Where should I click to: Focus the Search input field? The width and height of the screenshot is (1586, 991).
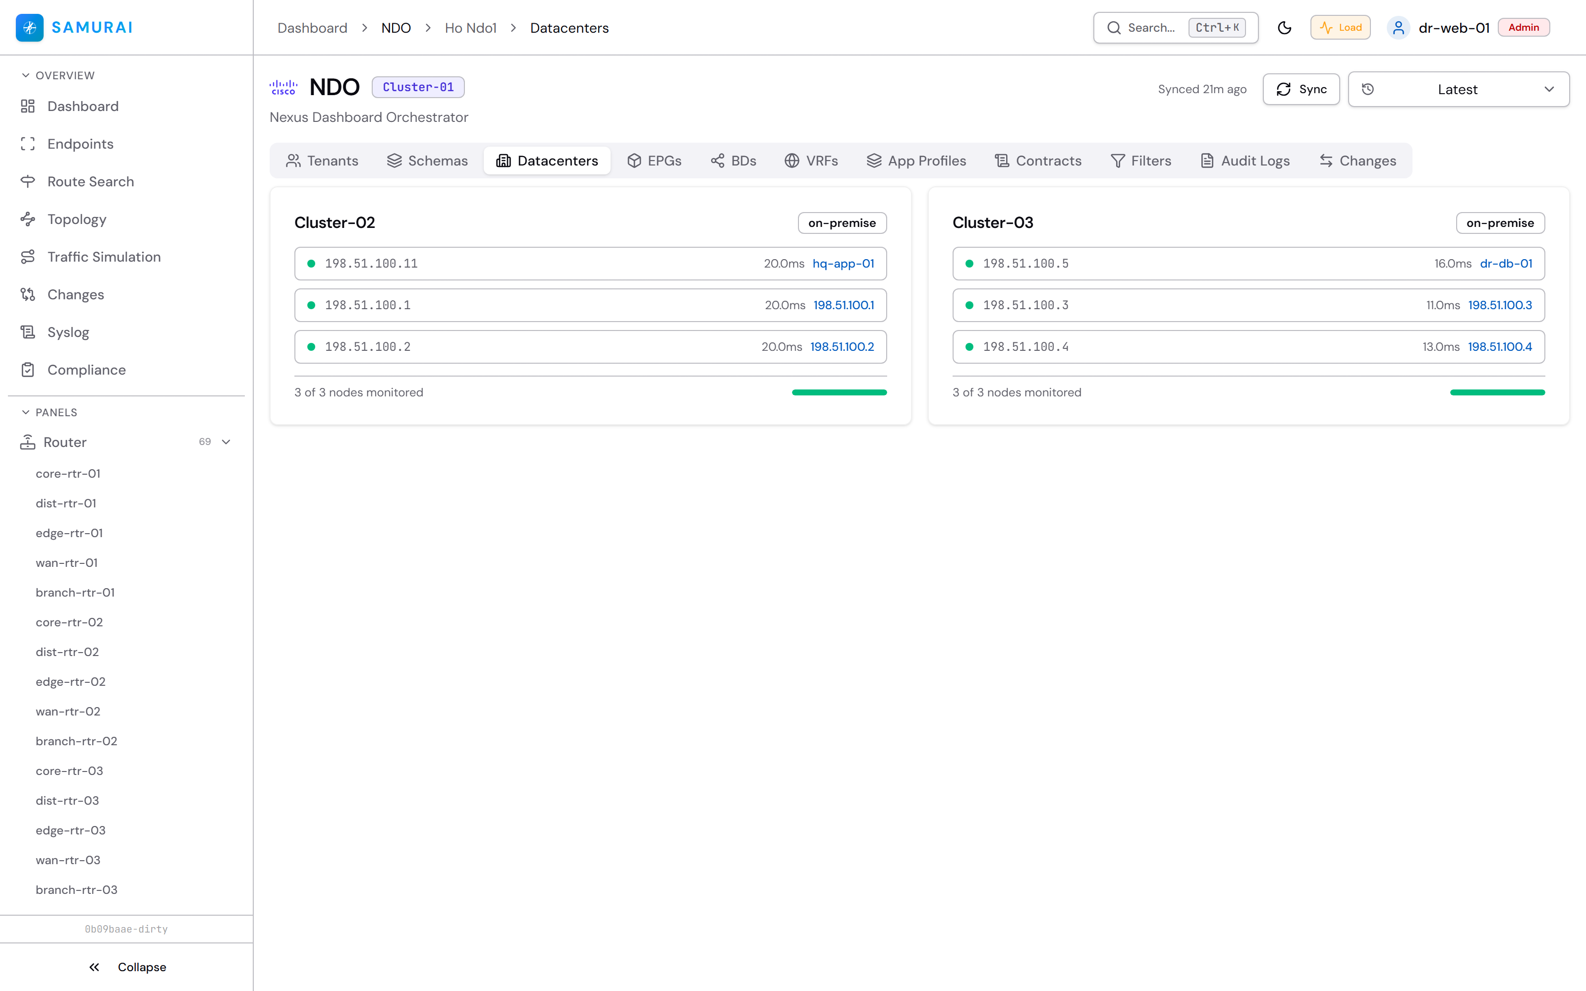(x=1176, y=28)
